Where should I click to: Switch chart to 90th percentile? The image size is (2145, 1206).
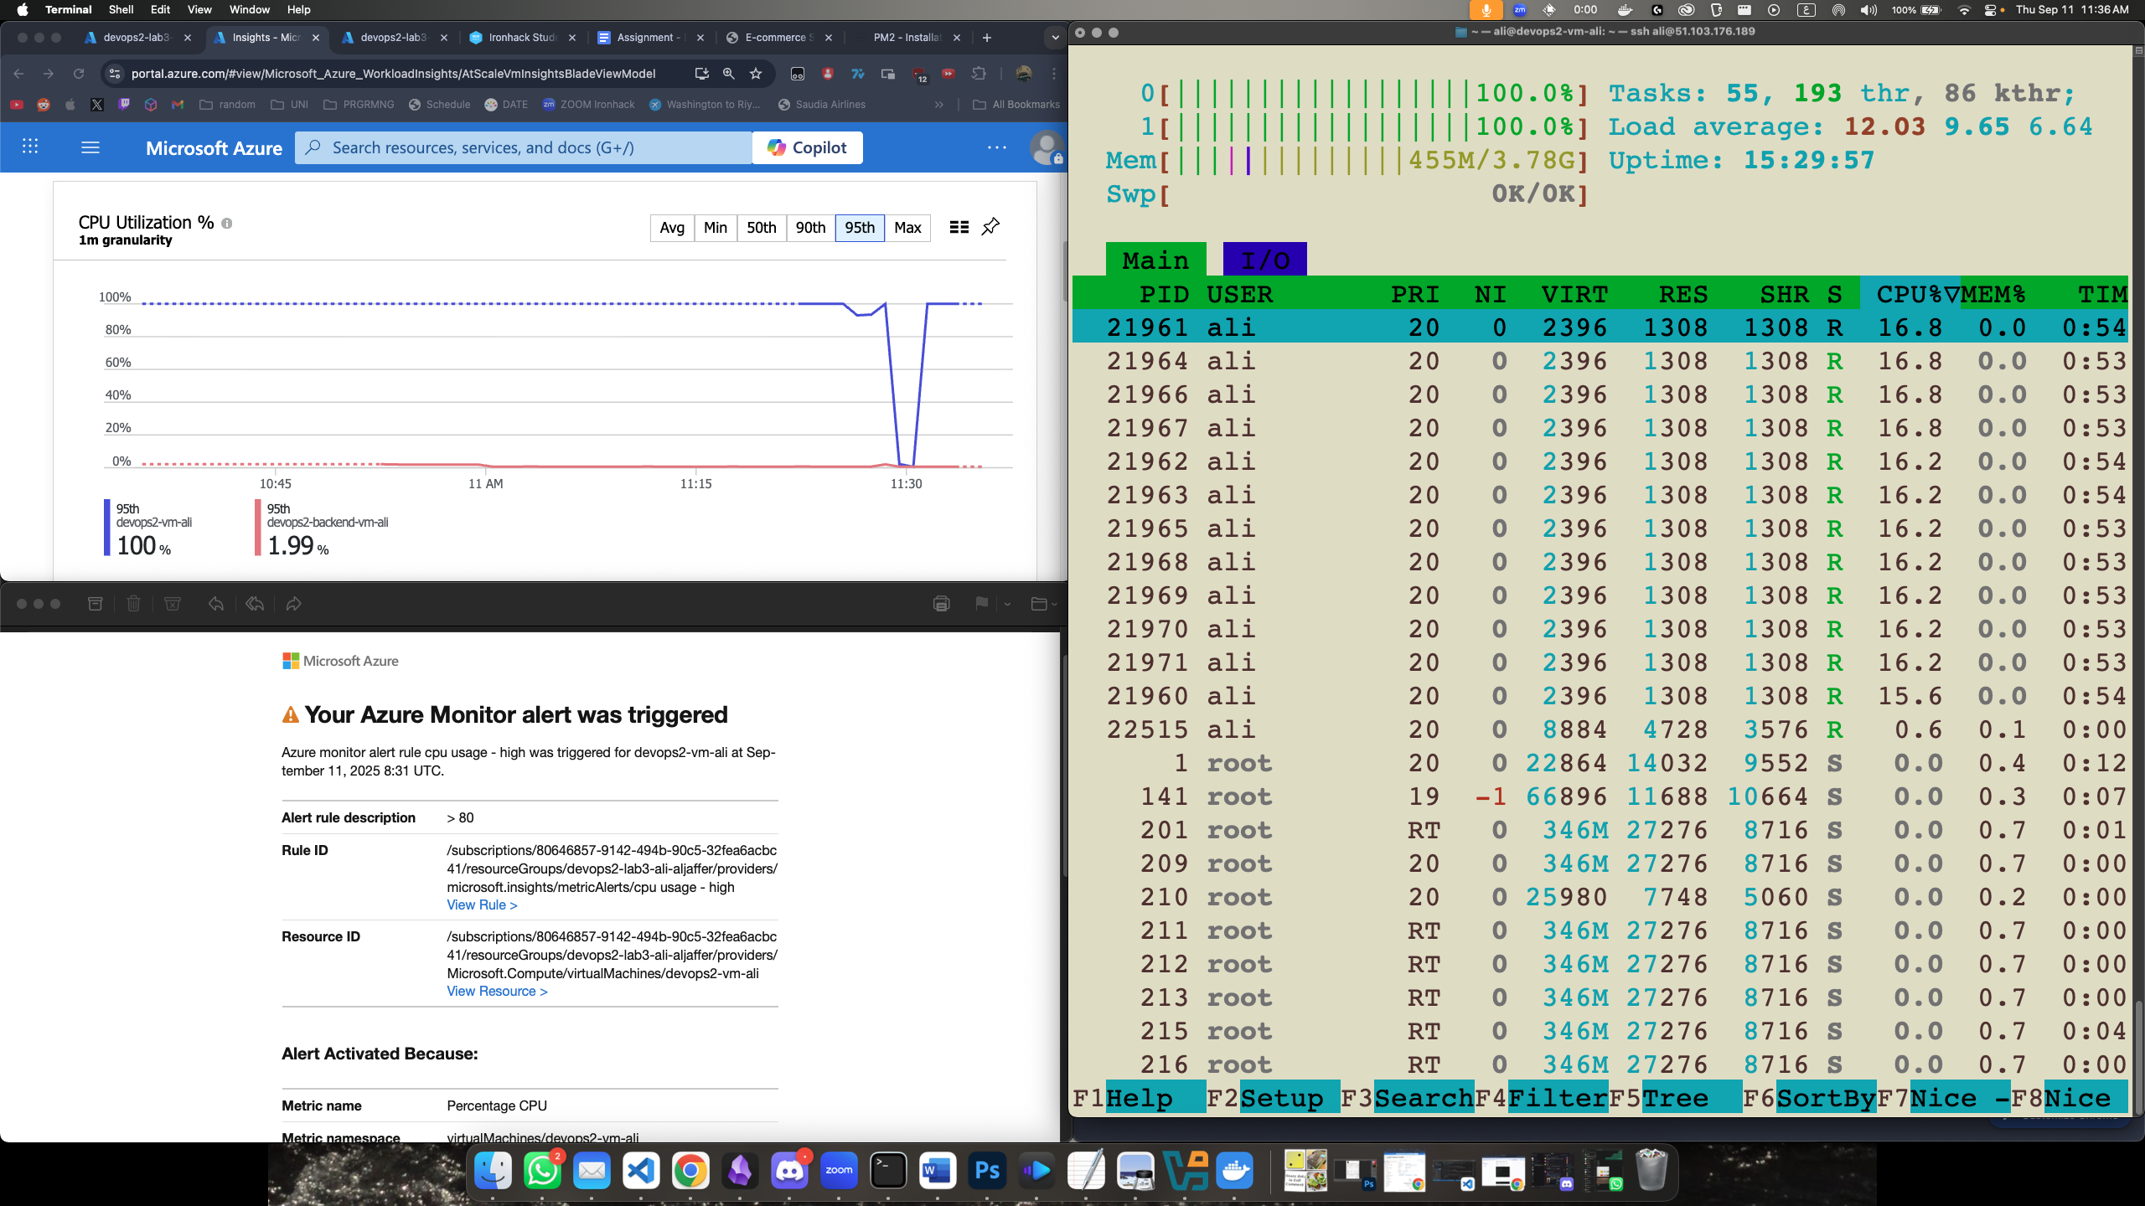[809, 228]
